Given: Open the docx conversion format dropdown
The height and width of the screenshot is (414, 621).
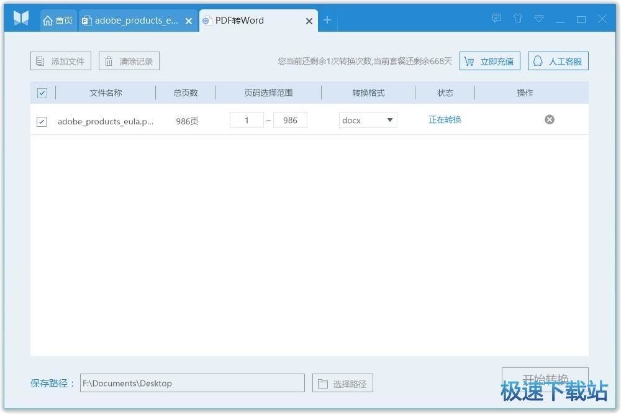Looking at the screenshot, I should pyautogui.click(x=368, y=119).
